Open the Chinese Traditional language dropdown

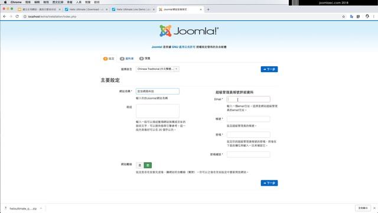(x=158, y=69)
